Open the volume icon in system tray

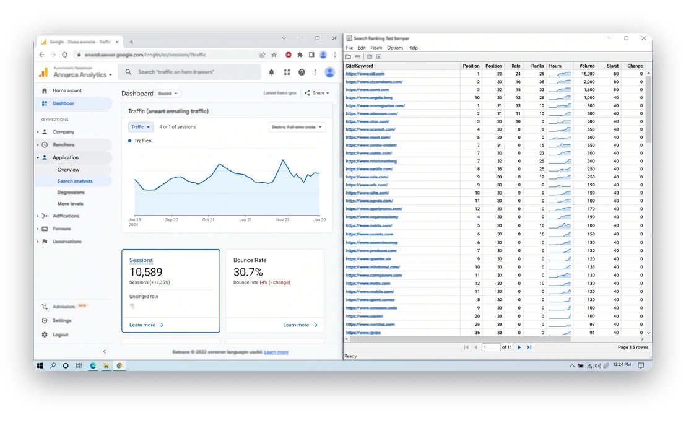point(597,365)
